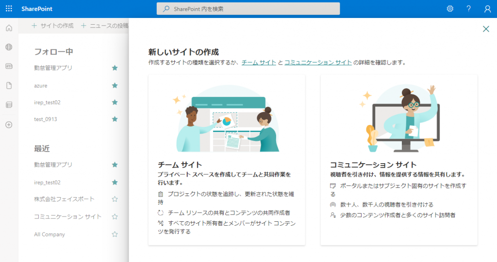Select the コミュニケーション サイト card title
Viewport: 497px width, 262px height.
tap(373, 165)
